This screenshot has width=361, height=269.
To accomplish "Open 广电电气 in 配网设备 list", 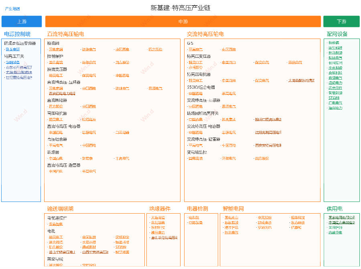I will 335,103.
